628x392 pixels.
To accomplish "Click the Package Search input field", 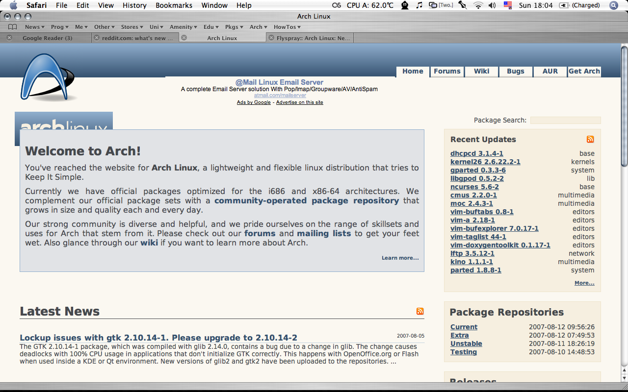I will (565, 120).
